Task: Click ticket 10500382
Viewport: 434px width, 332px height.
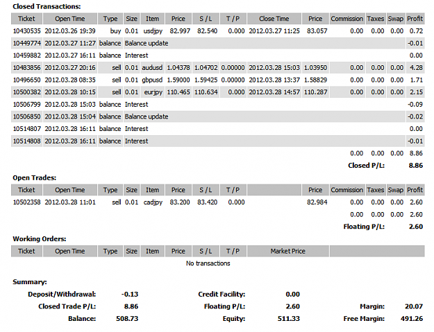Action: (27, 92)
